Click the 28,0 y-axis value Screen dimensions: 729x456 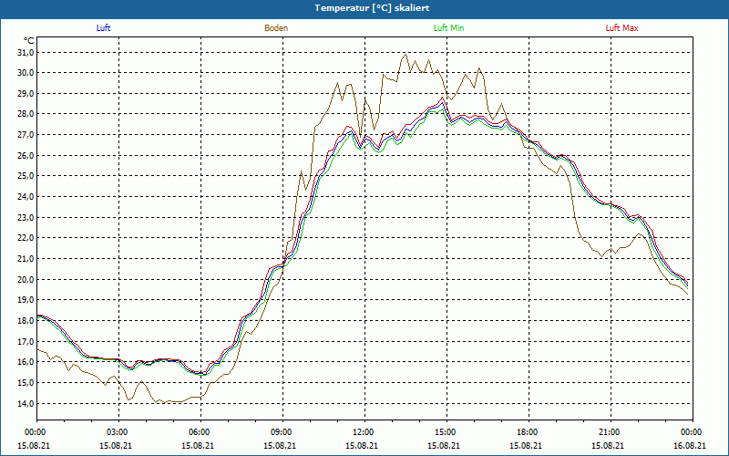coord(26,114)
